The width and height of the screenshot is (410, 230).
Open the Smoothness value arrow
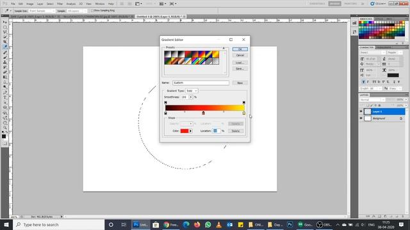click(x=191, y=97)
